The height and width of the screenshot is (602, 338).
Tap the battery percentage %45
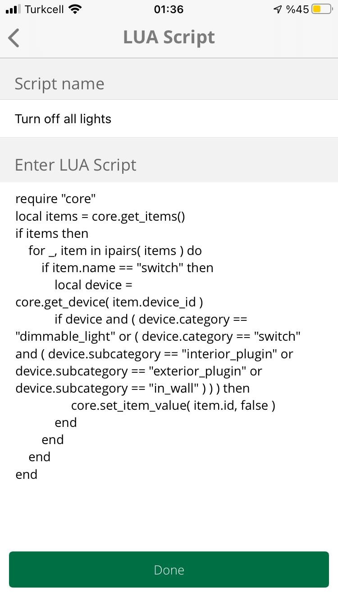tap(299, 9)
